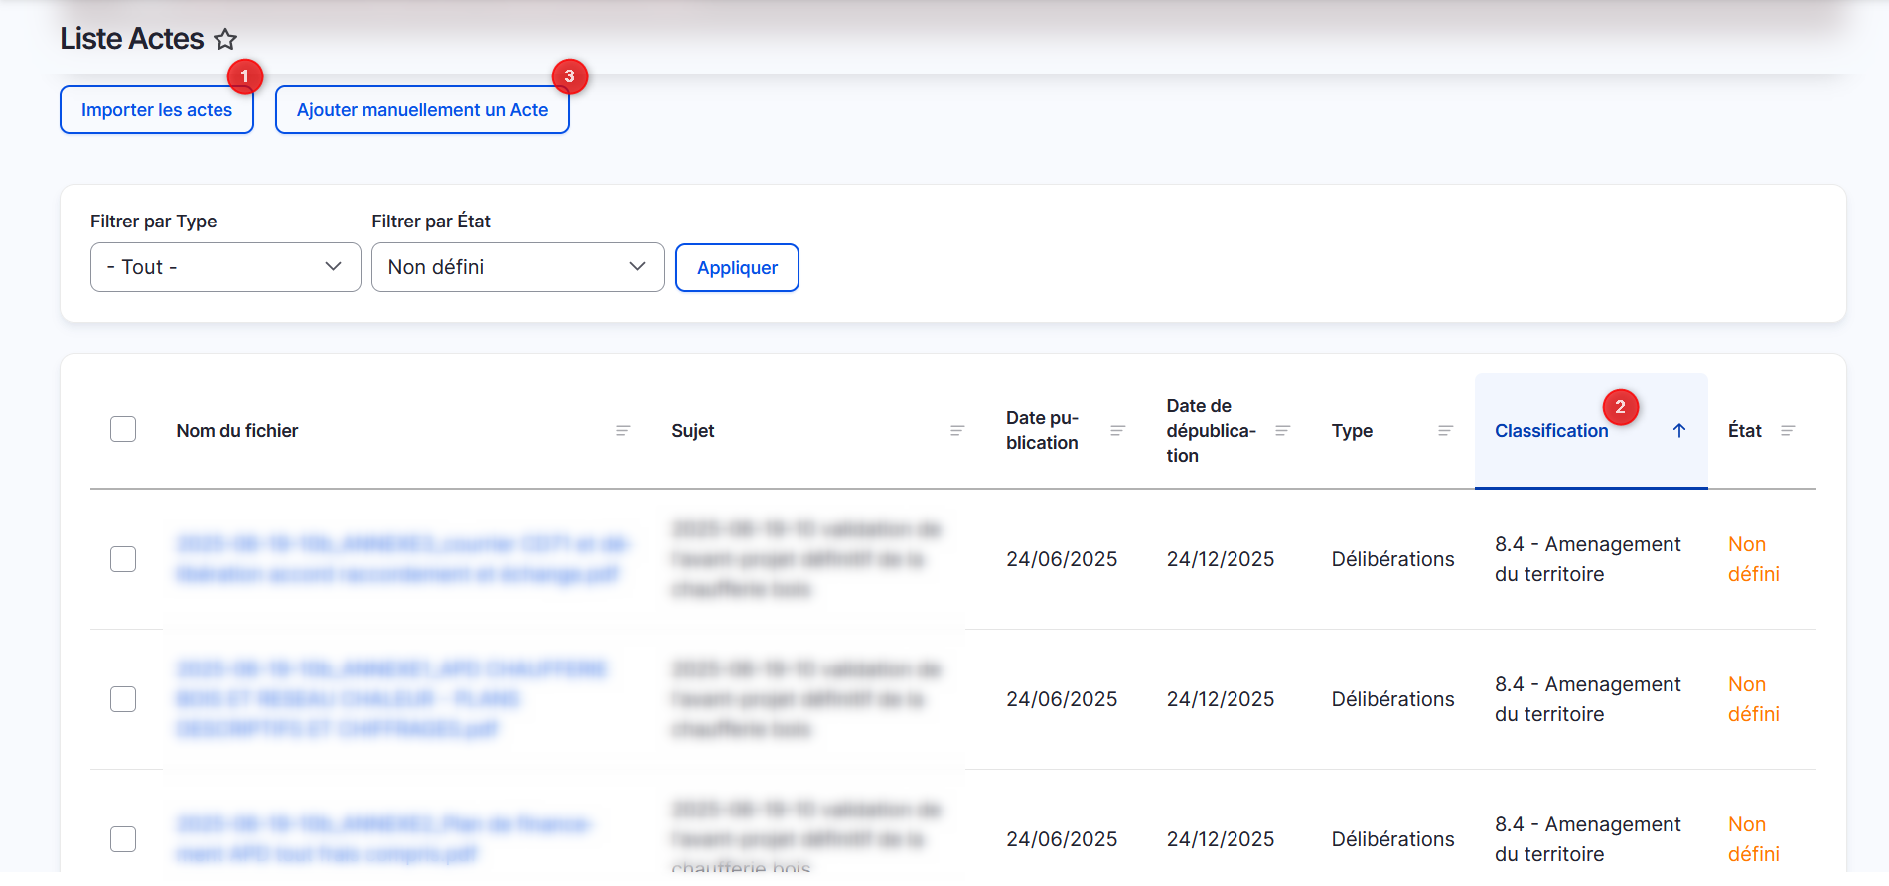Toggle Classification ascending sort arrow

tap(1679, 431)
